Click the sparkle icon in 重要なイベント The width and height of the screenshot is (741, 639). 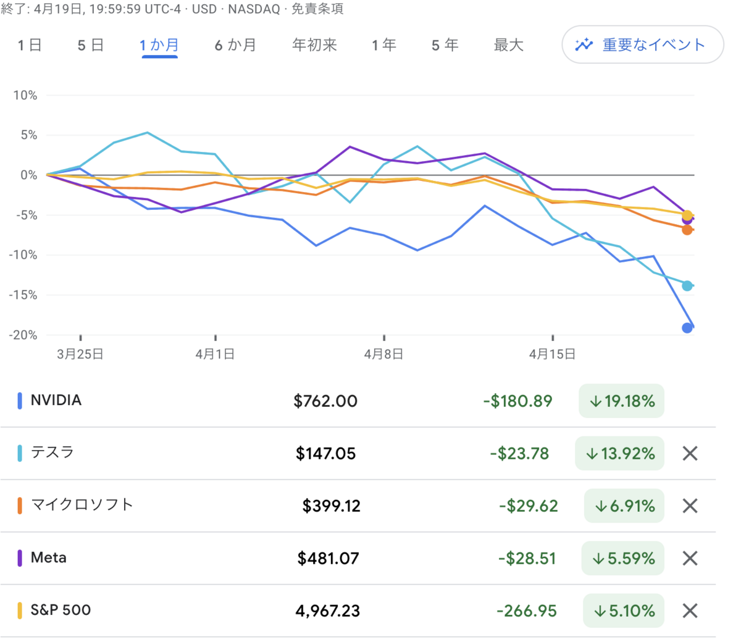coord(584,44)
